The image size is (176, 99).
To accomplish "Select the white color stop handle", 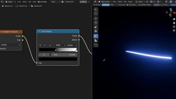I will tap(76, 51).
